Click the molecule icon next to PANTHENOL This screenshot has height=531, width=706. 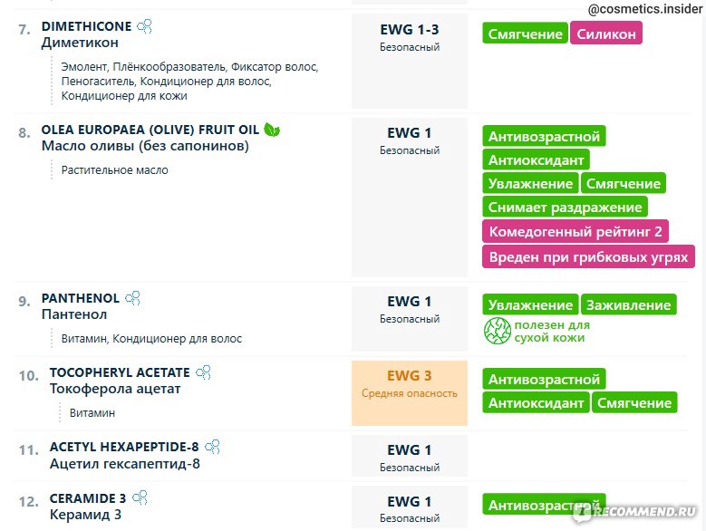[x=133, y=298]
